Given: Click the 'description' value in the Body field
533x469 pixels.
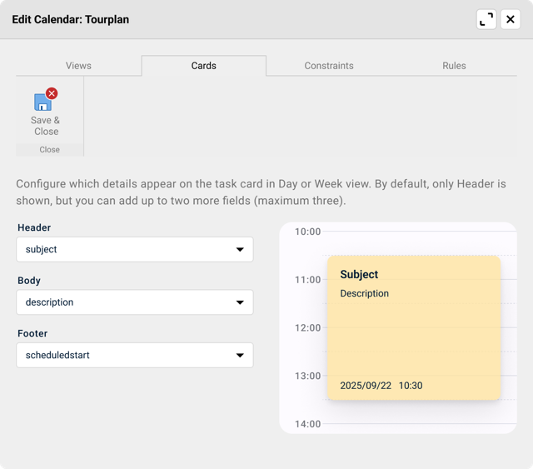Looking at the screenshot, I should pyautogui.click(x=49, y=302).
